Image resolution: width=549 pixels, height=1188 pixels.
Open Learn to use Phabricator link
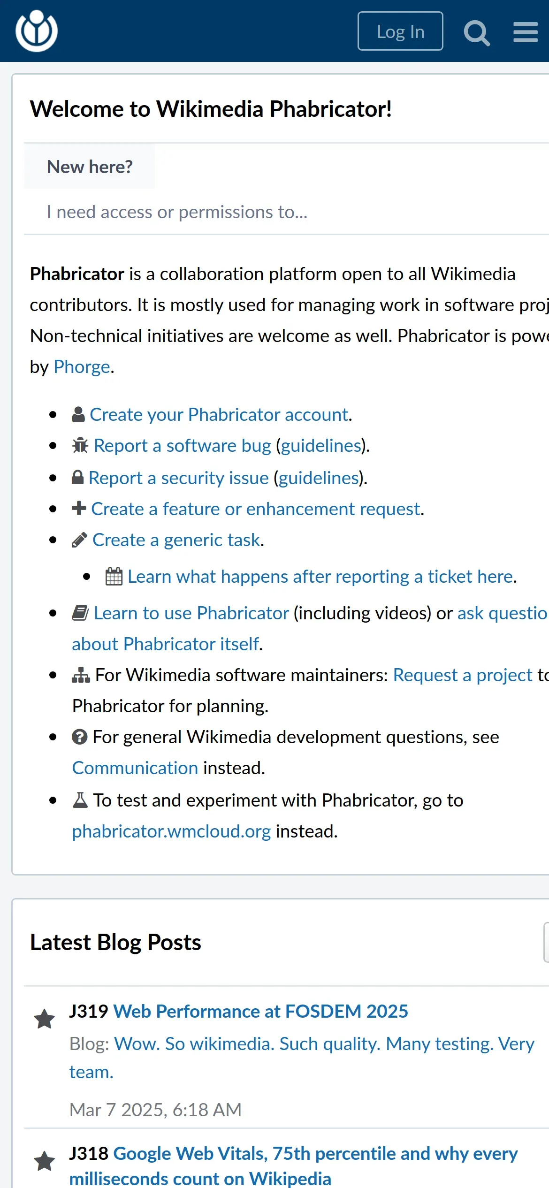pyautogui.click(x=191, y=613)
